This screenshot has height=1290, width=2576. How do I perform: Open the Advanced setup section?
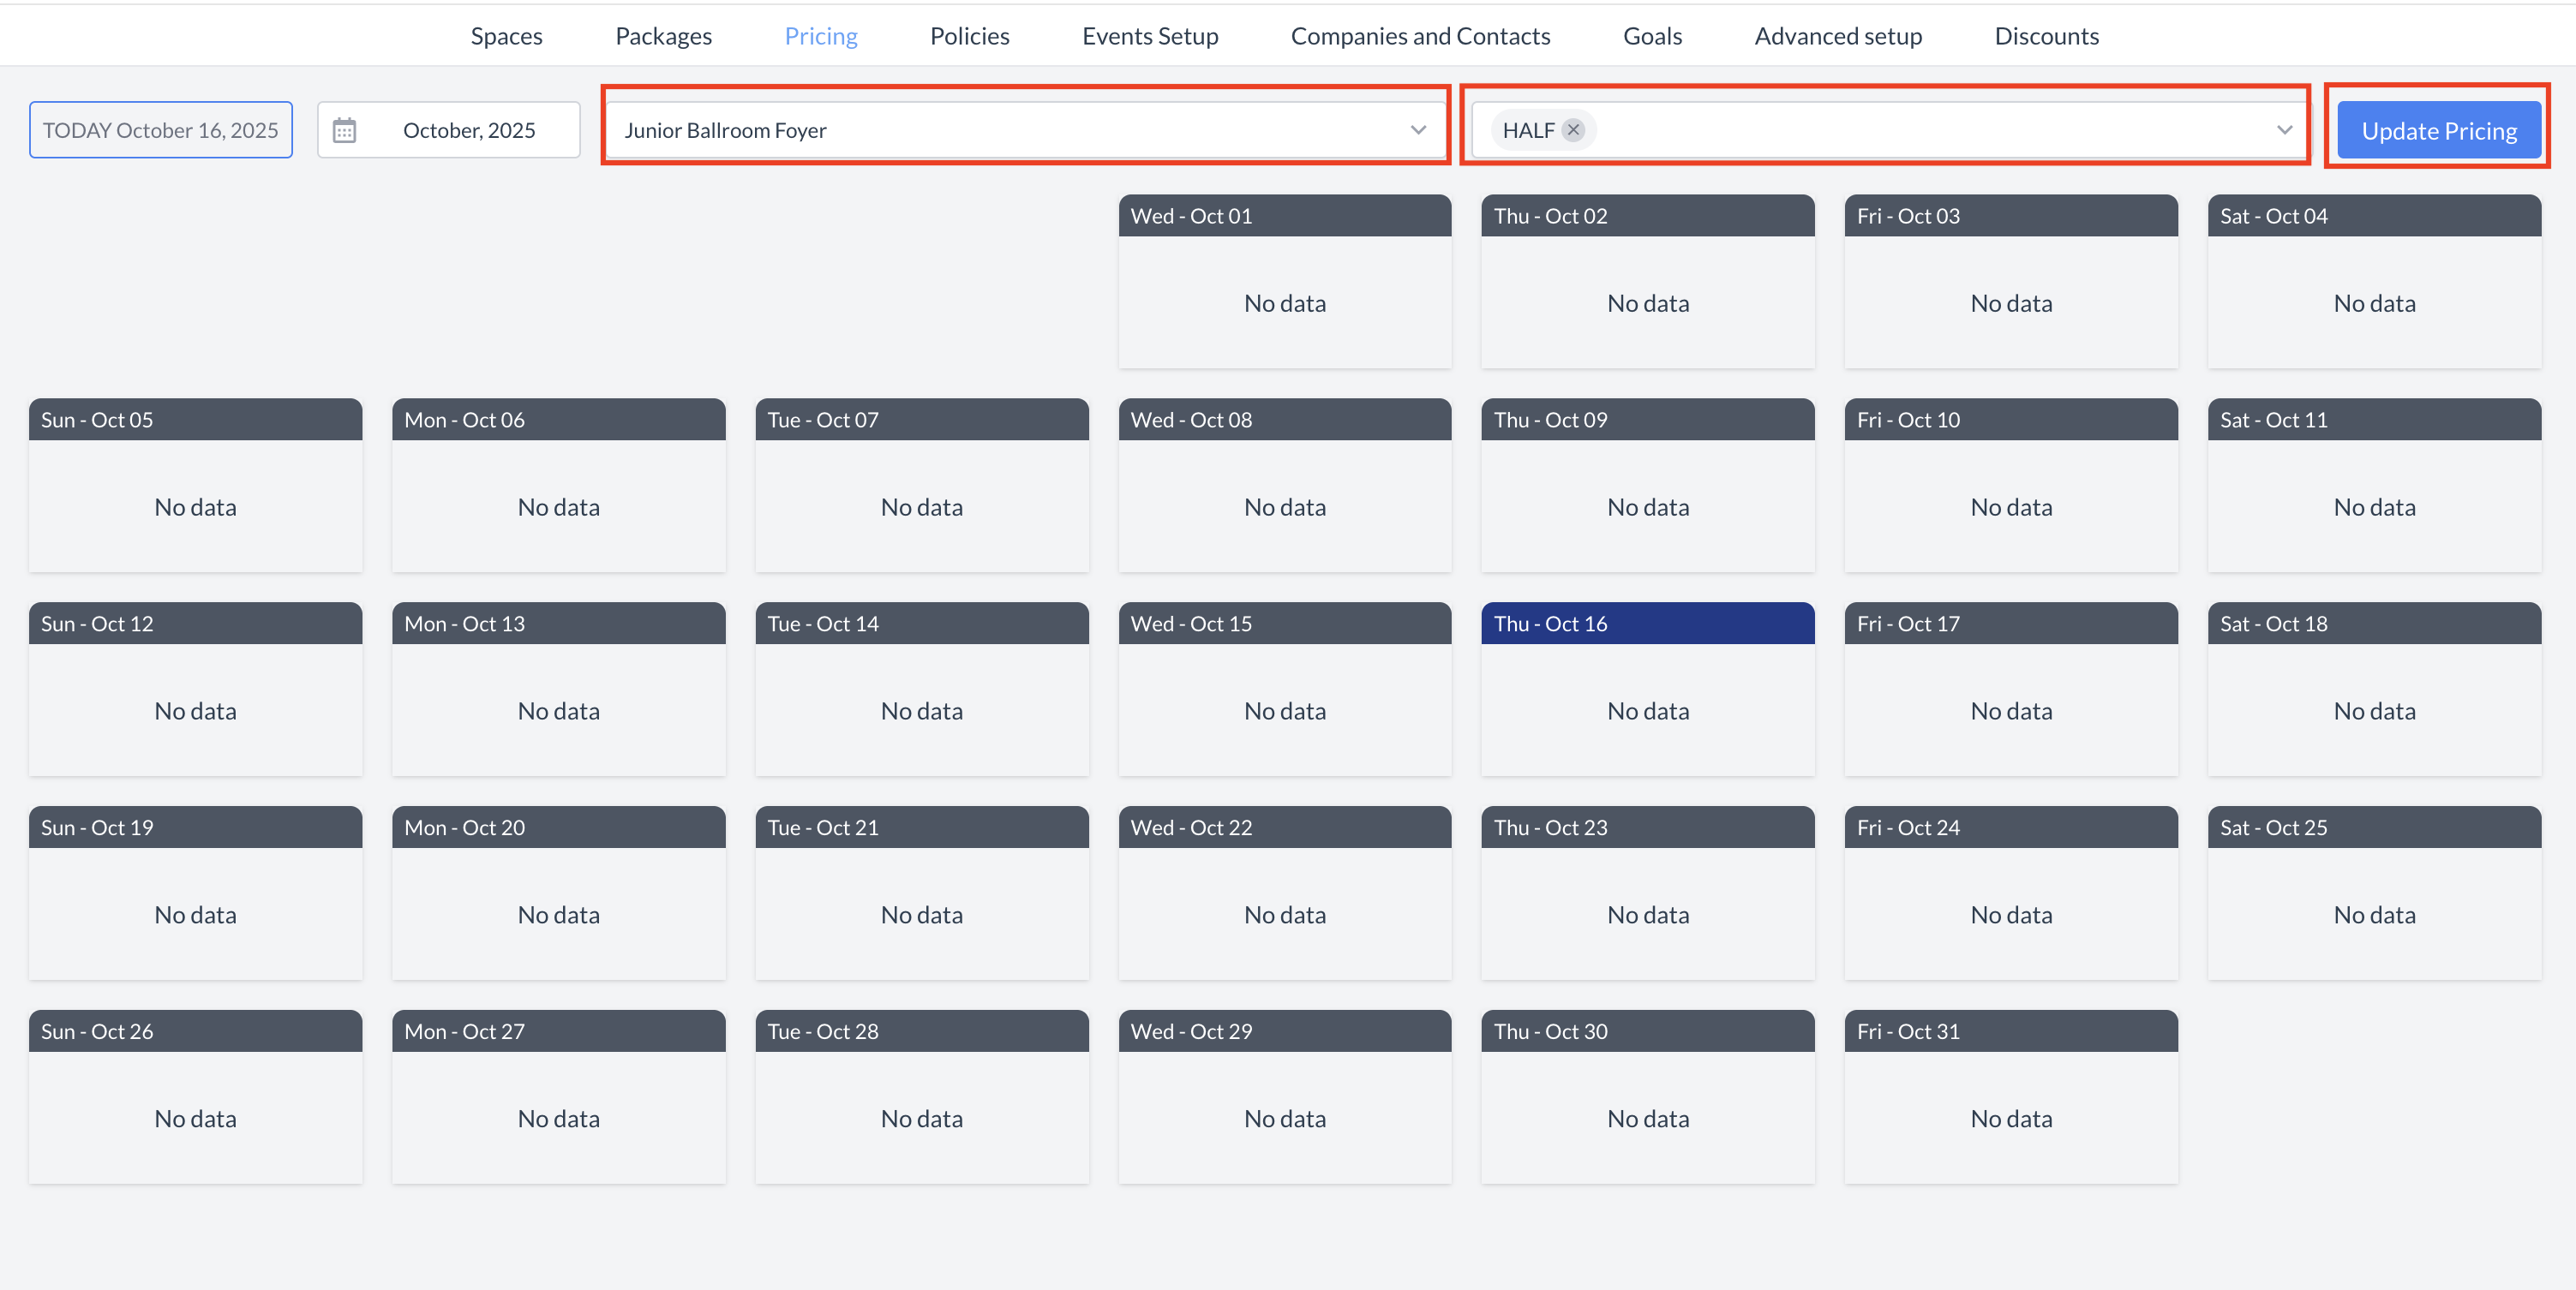pyautogui.click(x=1838, y=35)
